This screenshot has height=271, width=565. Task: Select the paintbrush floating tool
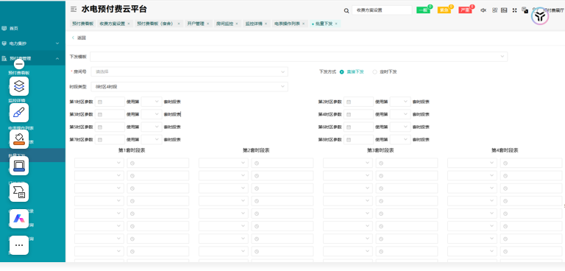point(19,113)
